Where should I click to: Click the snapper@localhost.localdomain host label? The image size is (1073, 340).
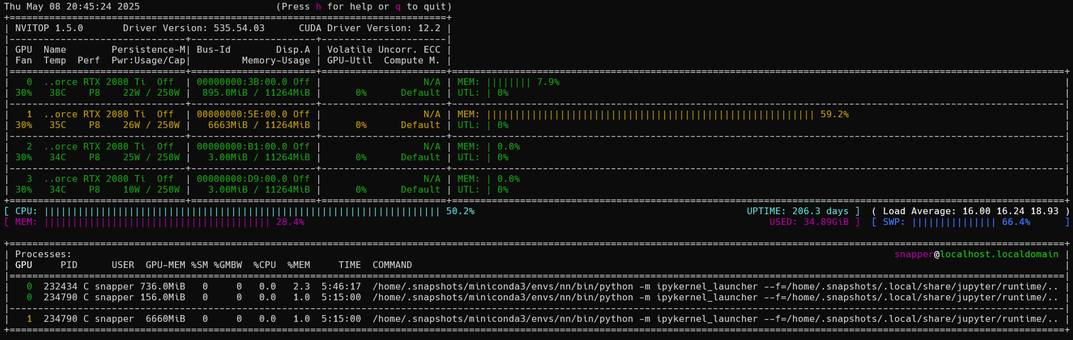976,254
